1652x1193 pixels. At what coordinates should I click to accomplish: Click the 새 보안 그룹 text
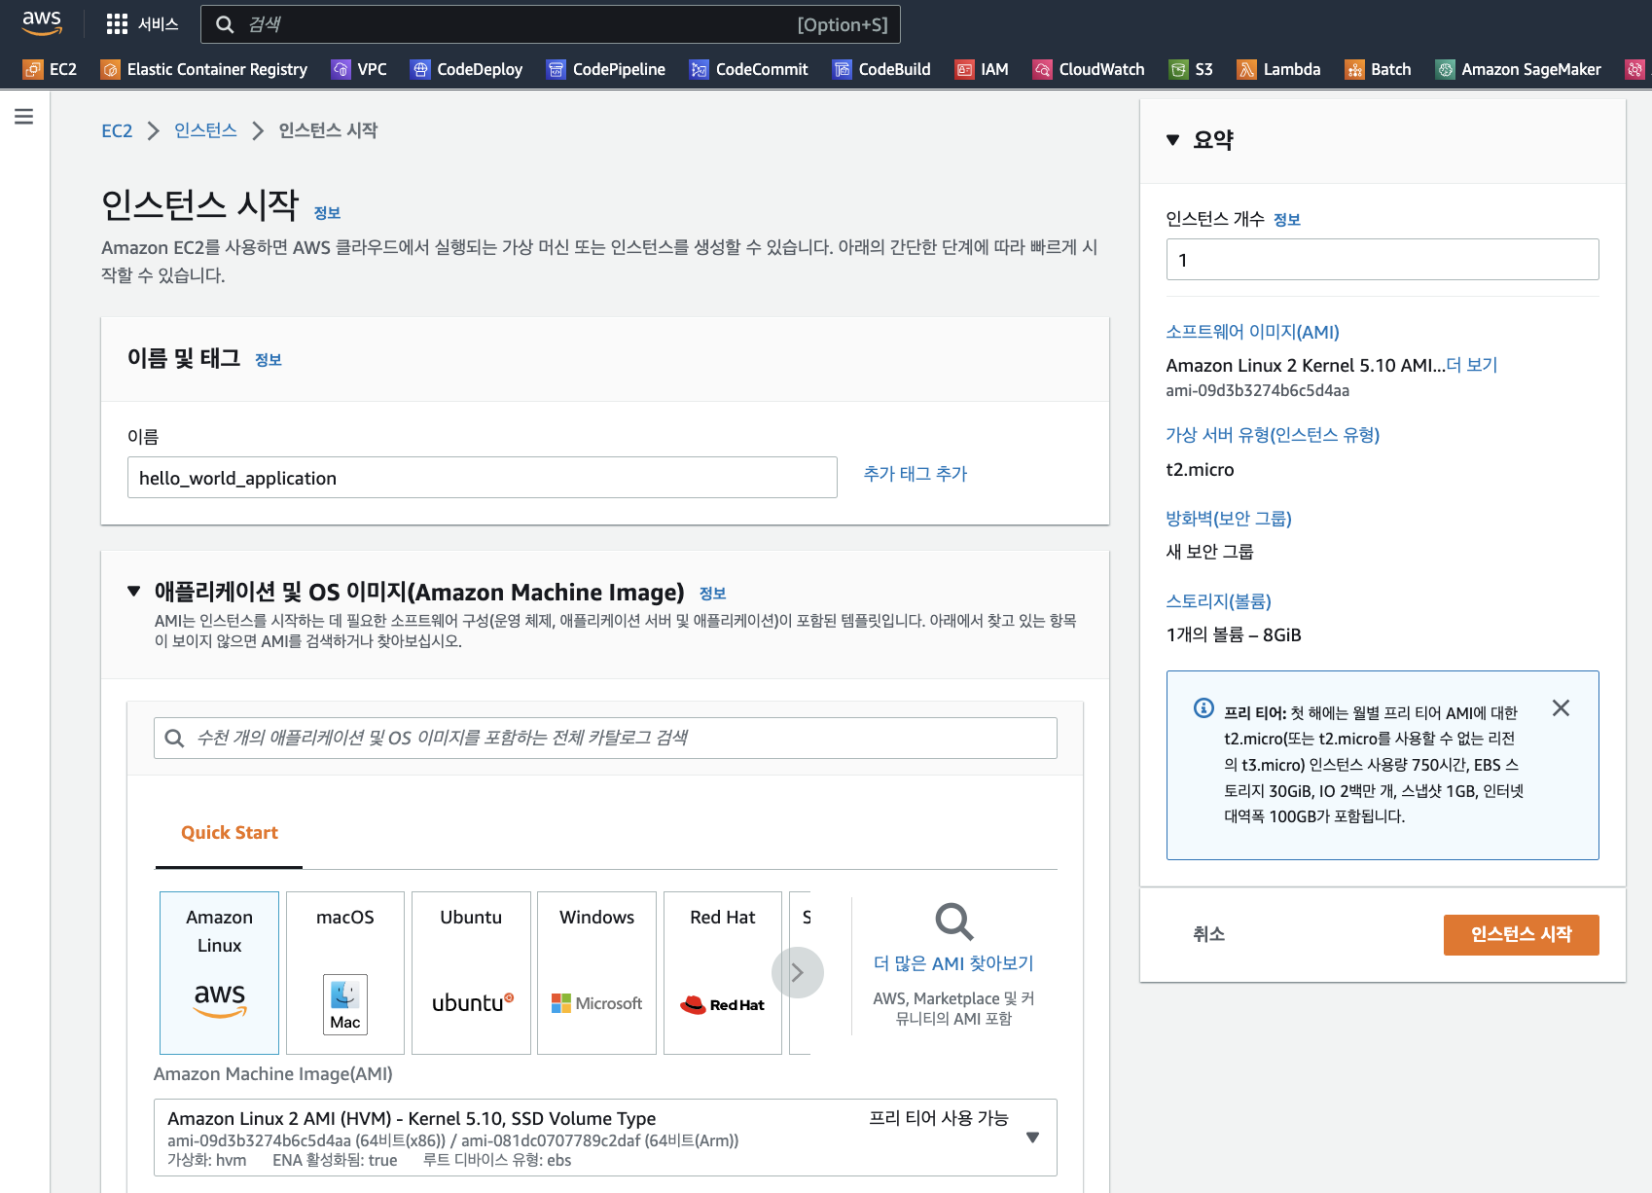pyautogui.click(x=1209, y=552)
